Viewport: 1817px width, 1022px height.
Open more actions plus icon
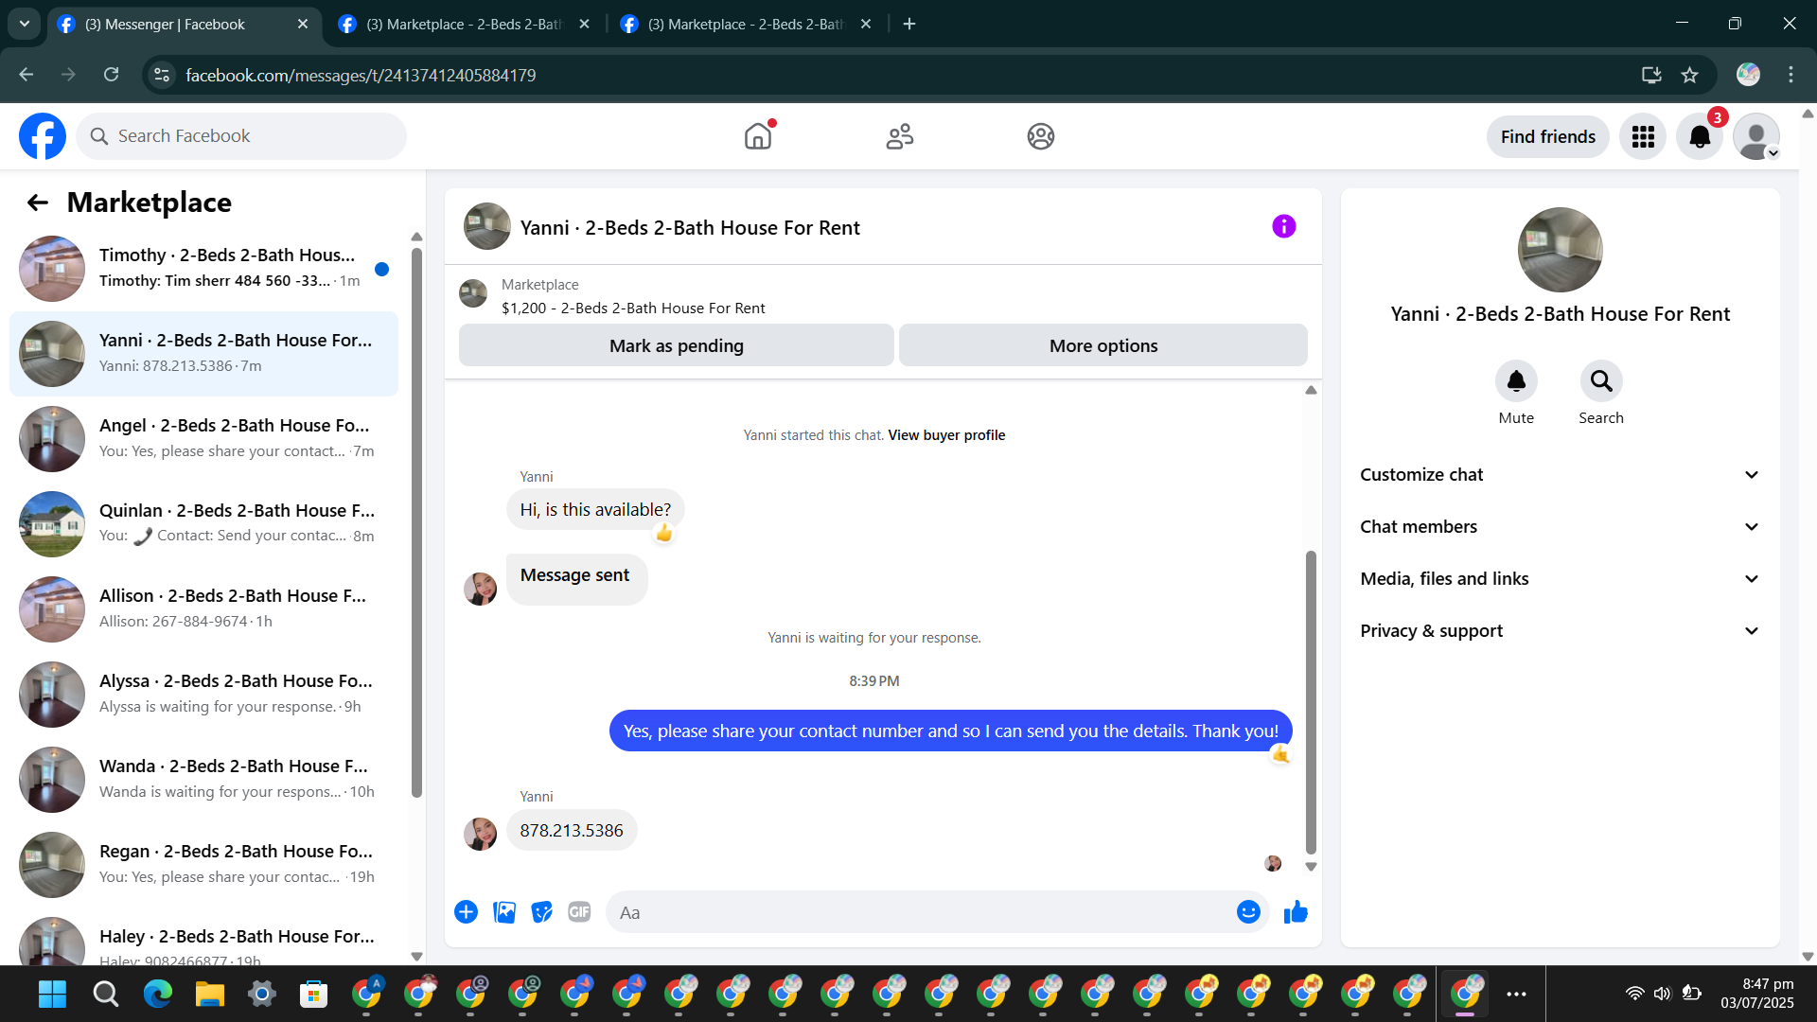coord(466,912)
